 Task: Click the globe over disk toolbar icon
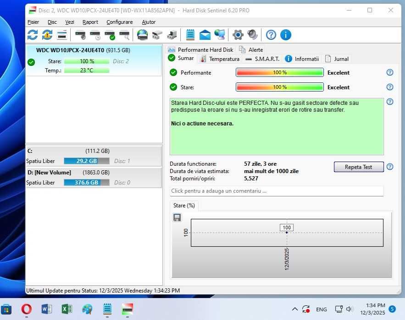pyautogui.click(x=142, y=35)
